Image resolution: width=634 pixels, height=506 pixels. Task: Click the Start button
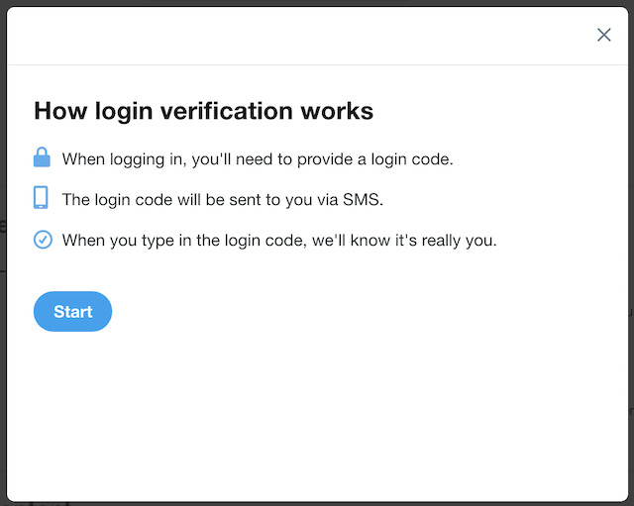click(72, 312)
